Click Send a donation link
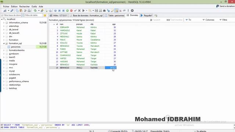 coord(227,6)
